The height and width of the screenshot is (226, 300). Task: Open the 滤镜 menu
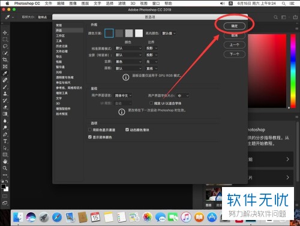(122, 4)
